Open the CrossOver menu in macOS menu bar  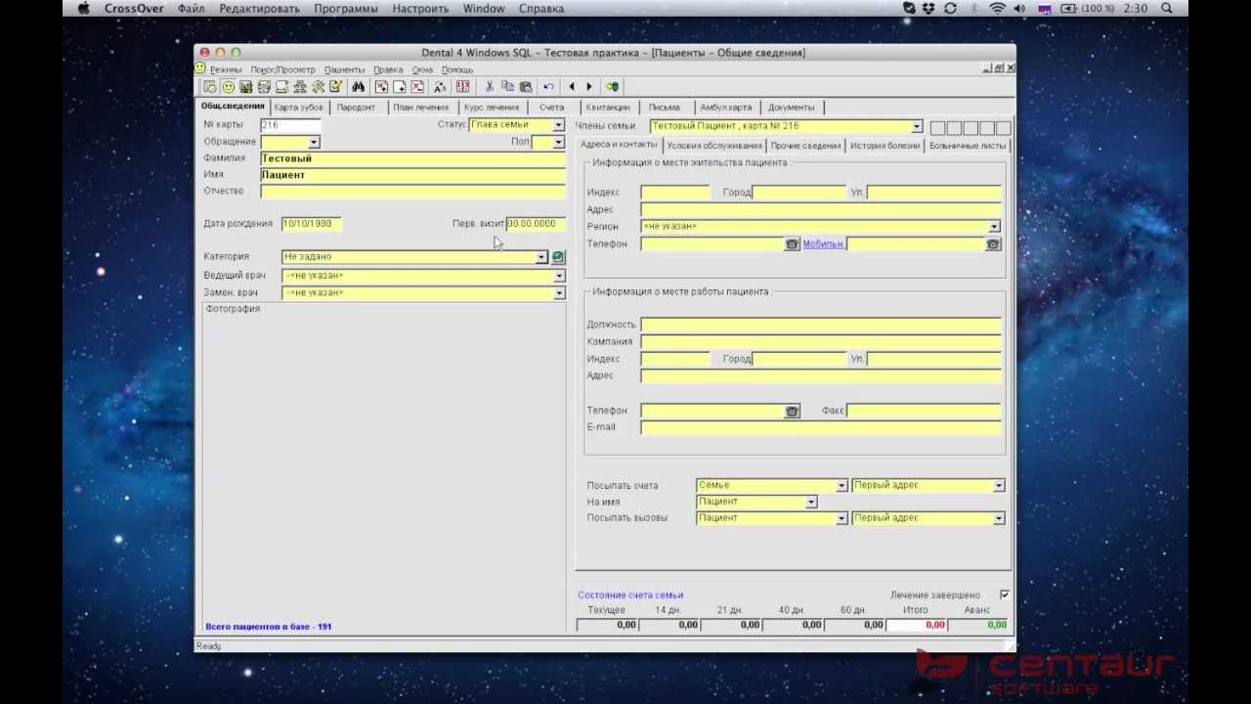(134, 8)
